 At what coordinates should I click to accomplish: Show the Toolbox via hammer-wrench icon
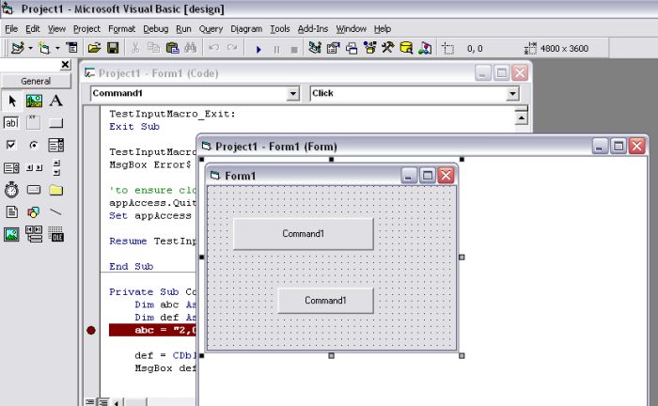(387, 48)
